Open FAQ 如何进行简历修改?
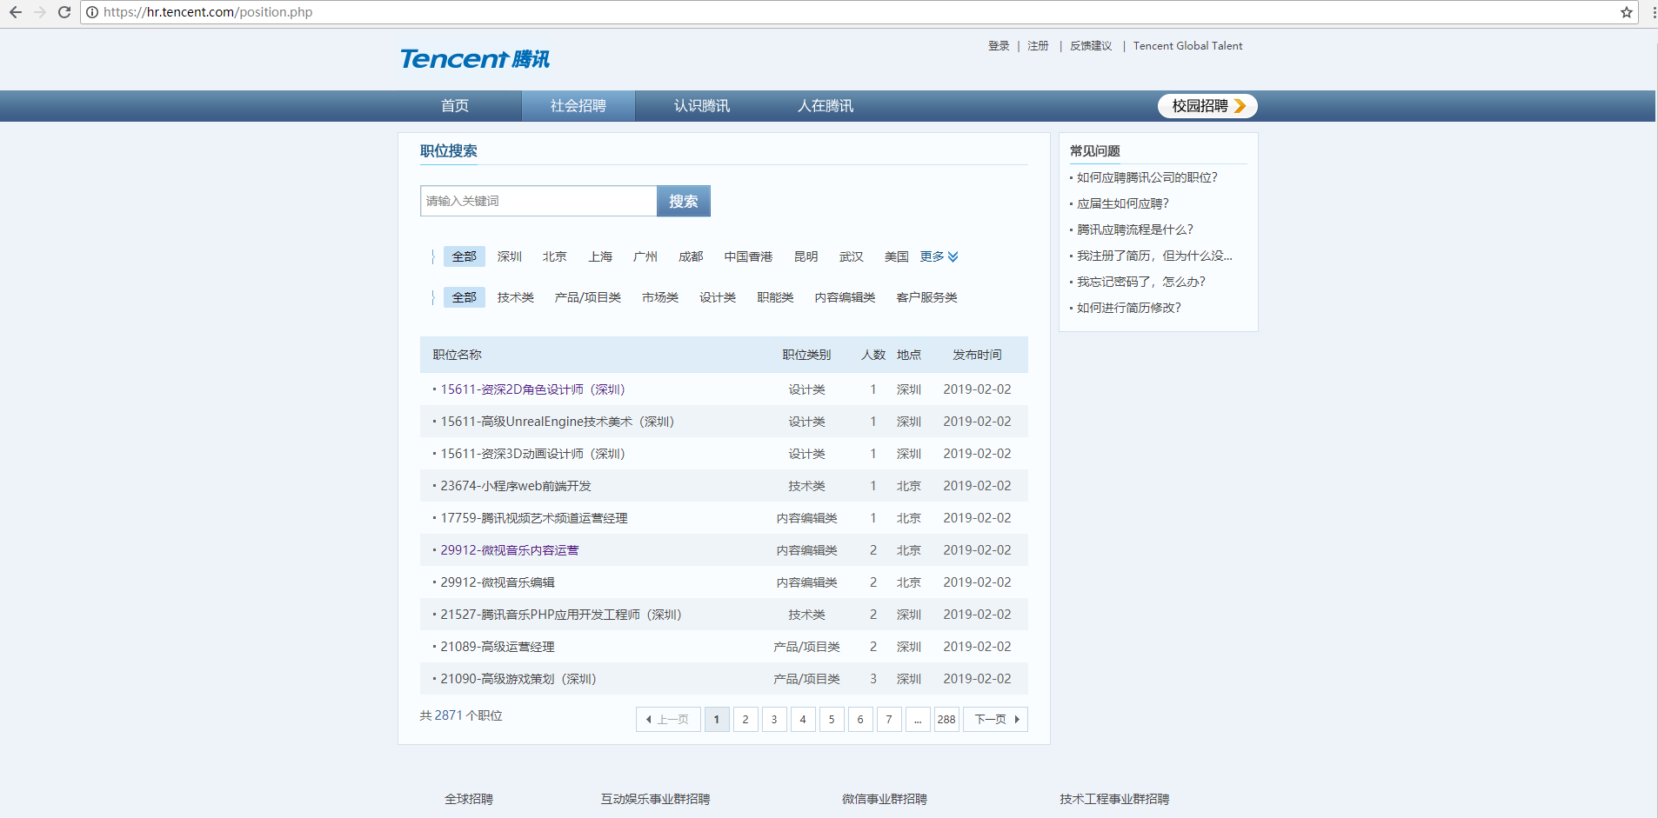 pos(1128,308)
